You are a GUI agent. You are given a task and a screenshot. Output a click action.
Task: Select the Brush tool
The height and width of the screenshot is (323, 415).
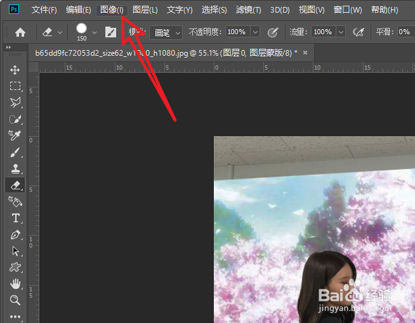[15, 153]
